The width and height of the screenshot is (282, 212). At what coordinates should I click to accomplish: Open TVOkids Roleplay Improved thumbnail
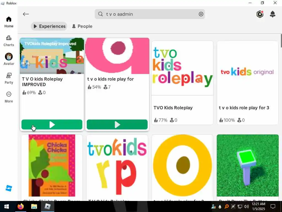(52, 56)
